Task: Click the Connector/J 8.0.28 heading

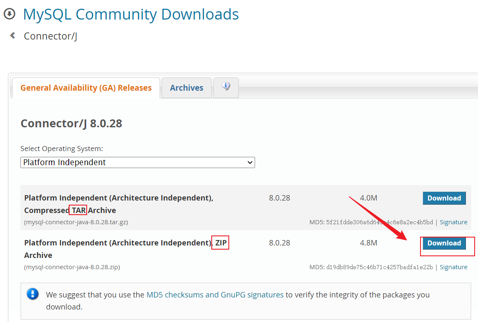Action: coord(71,123)
